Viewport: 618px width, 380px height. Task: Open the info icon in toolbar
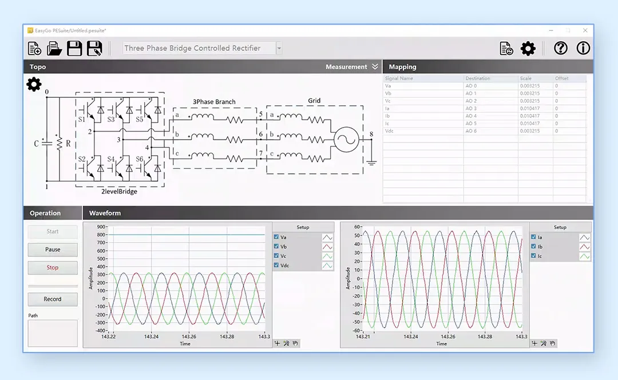point(583,48)
